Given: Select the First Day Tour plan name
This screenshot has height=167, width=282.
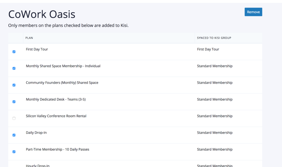Looking at the screenshot, I should tap(37, 49).
